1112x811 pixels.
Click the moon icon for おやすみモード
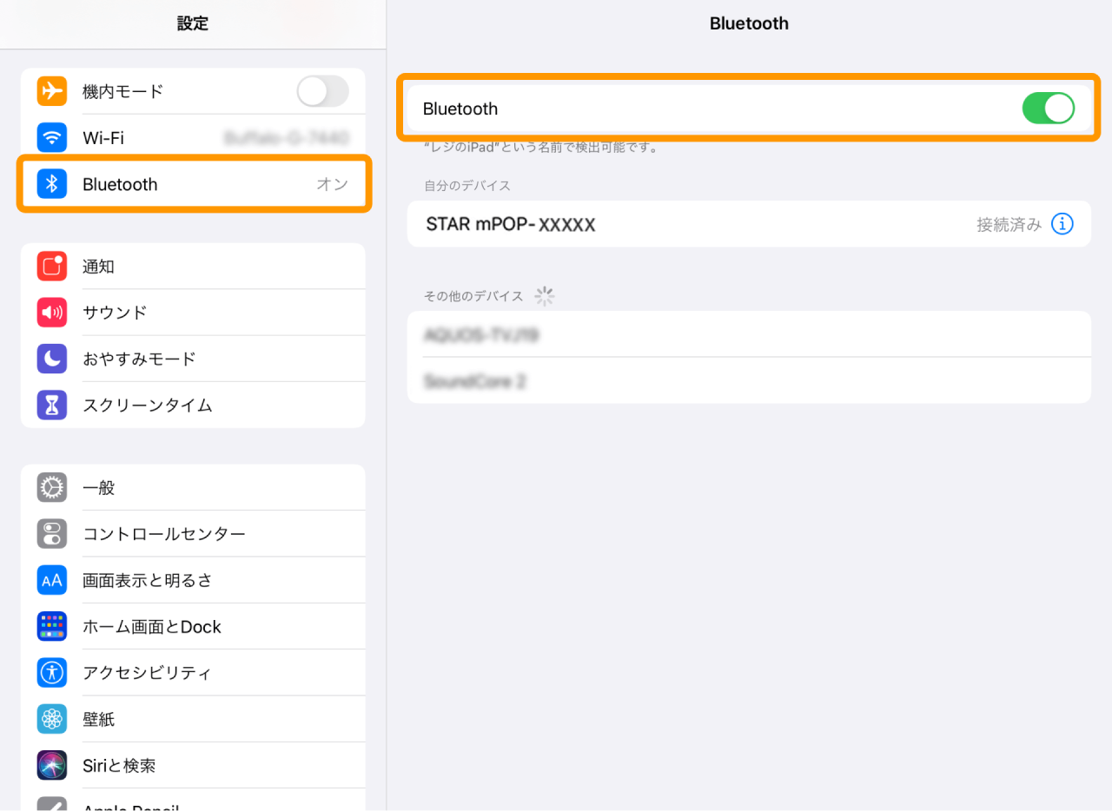coord(51,358)
